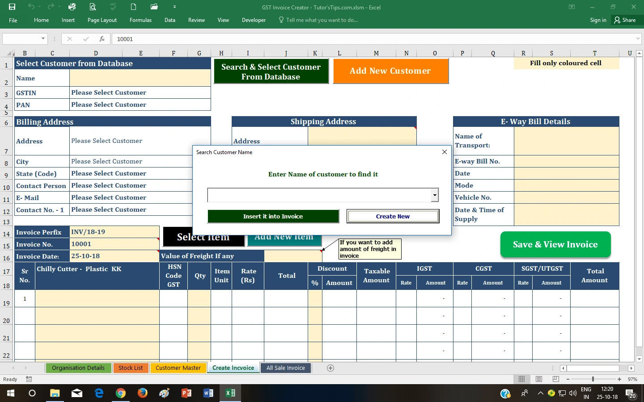Click the Redo arrow icon

pos(51,7)
